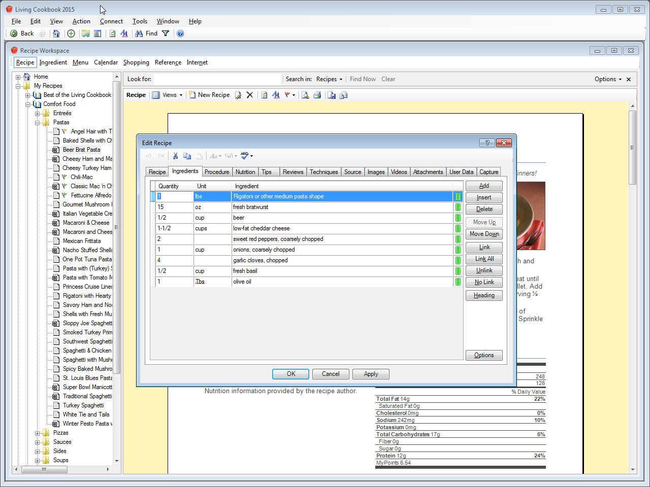Click the email recipe icon in Recipe toolbar
This screenshot has width=650, height=487.
(x=343, y=95)
